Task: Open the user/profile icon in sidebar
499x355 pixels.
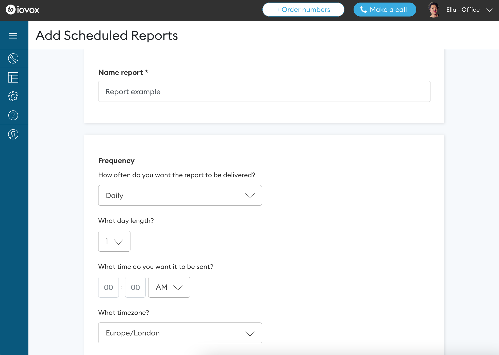Action: pos(14,134)
